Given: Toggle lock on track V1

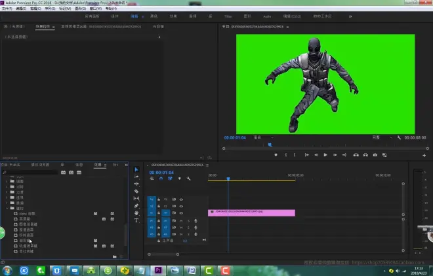Looking at the screenshot, I should pyautogui.click(x=159, y=213).
